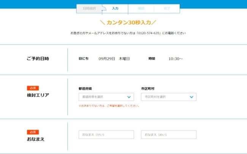Click the ご予約日時 label
Screen dimensions: 247x154
click(38, 59)
